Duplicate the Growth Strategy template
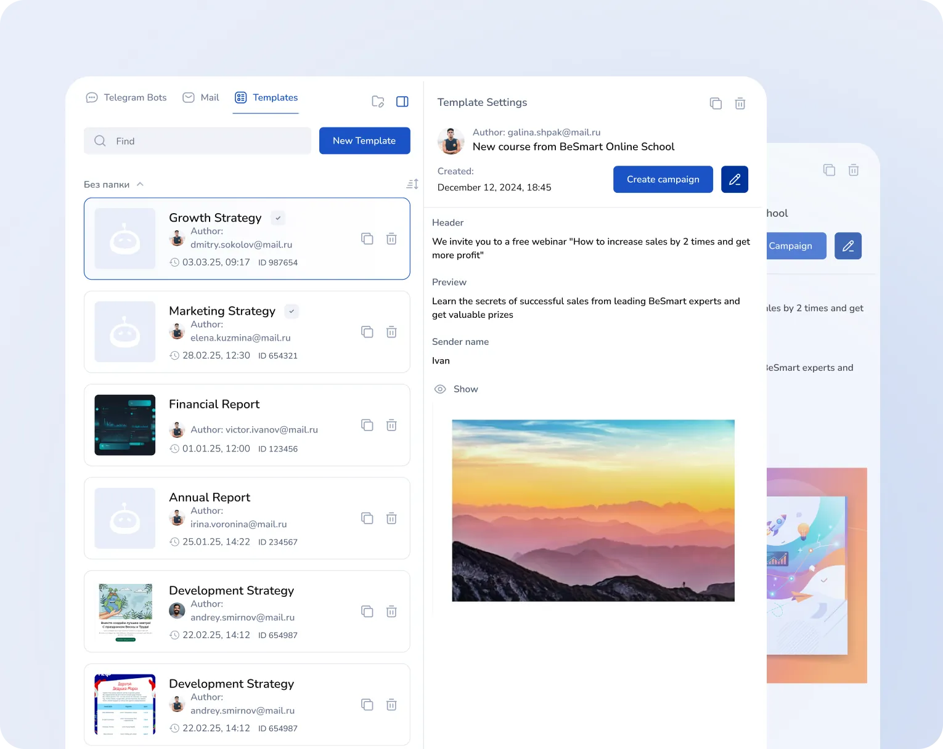This screenshot has height=749, width=943. click(367, 238)
